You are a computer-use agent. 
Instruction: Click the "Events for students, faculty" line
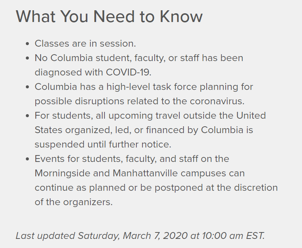pyautogui.click(x=132, y=159)
